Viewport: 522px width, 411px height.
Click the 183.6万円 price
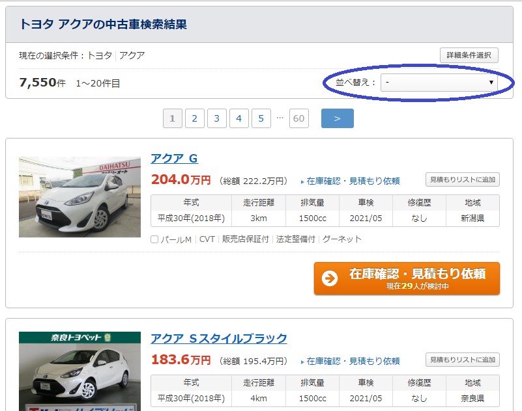pyautogui.click(x=181, y=360)
